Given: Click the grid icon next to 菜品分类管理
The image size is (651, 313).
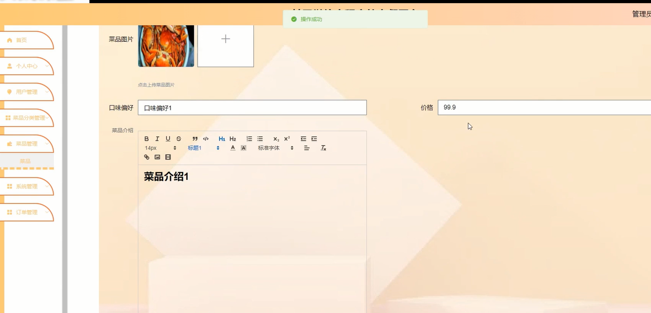Looking at the screenshot, I should [8, 118].
